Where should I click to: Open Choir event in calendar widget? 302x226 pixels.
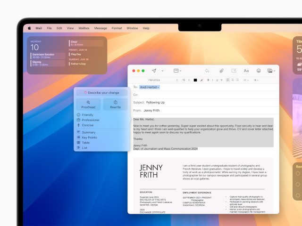click(x=86, y=43)
